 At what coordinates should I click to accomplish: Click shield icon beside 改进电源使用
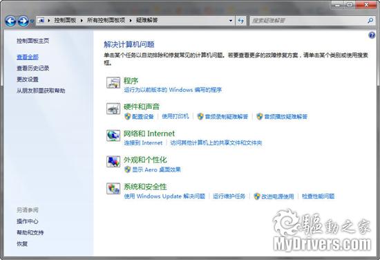click(x=257, y=196)
